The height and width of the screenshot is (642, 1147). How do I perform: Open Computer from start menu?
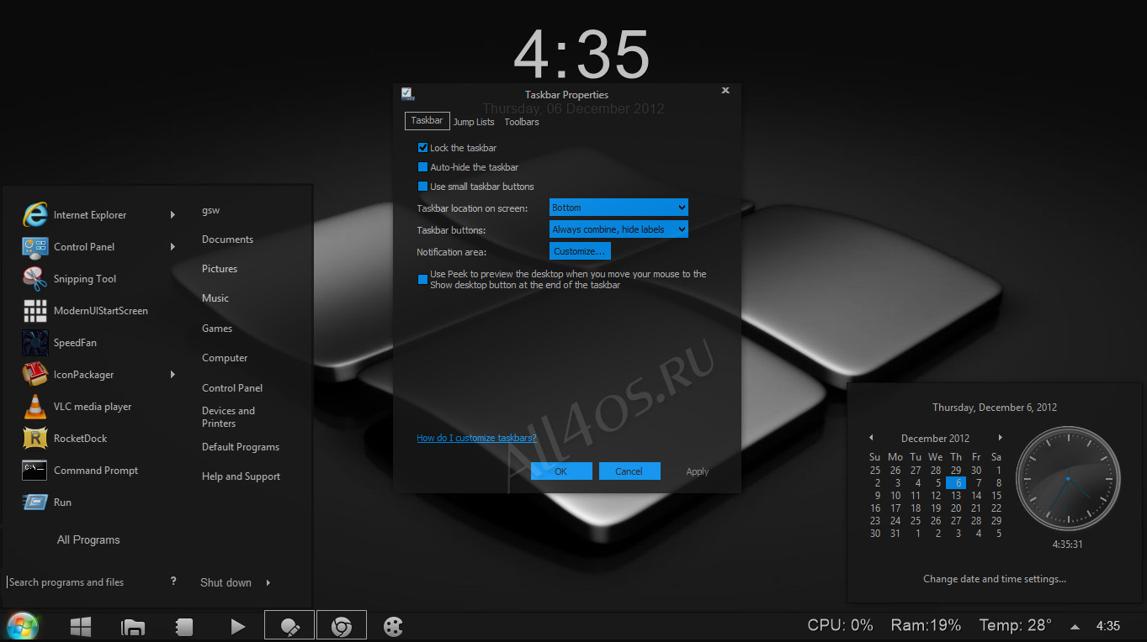coord(225,358)
